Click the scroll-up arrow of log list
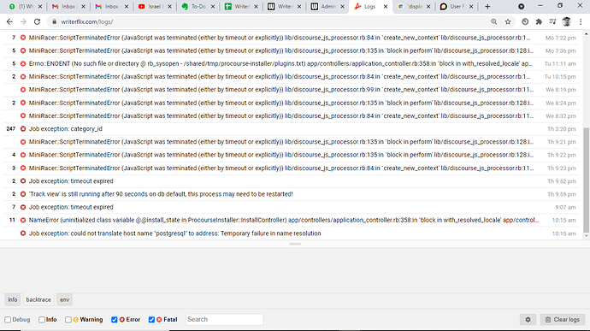This screenshot has height=331, width=590. coord(587,34)
